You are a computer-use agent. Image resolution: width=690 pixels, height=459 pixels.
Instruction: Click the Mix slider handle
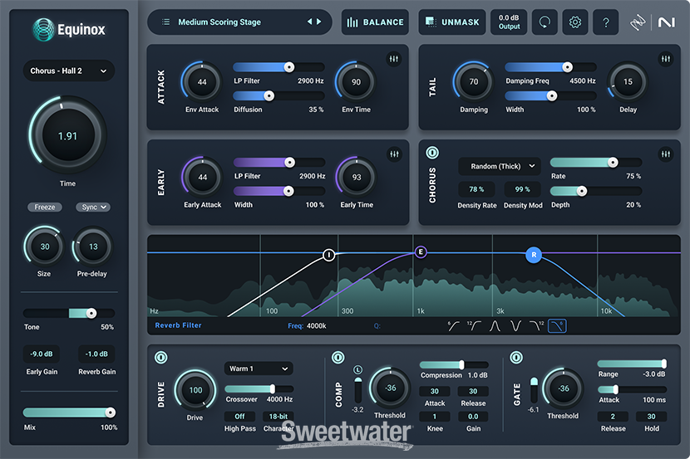110,413
